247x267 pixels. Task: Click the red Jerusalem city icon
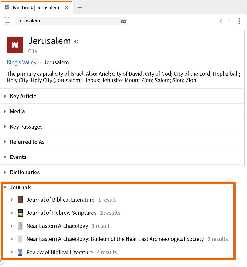click(x=15, y=45)
